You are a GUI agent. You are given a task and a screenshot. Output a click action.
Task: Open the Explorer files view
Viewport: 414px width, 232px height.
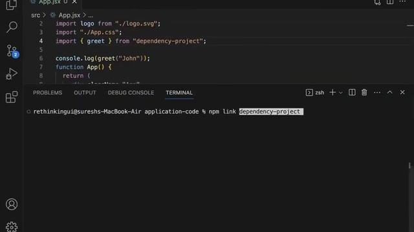12,5
